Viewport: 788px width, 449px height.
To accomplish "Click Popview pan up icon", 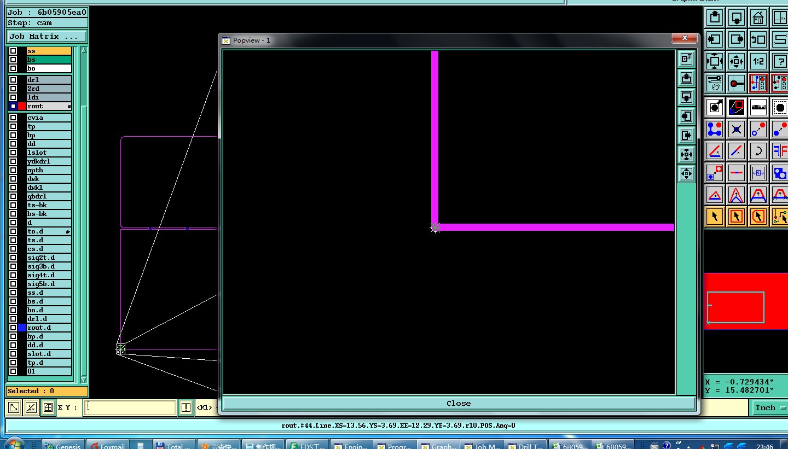I will (686, 78).
